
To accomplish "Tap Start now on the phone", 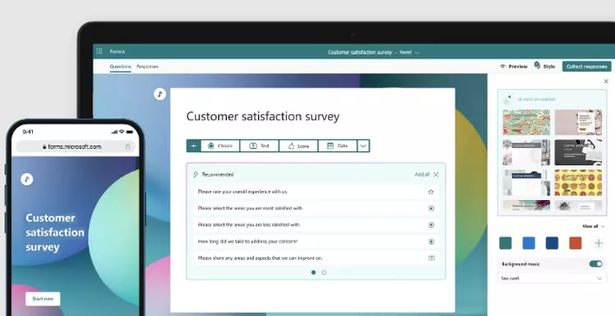I will click(x=43, y=299).
